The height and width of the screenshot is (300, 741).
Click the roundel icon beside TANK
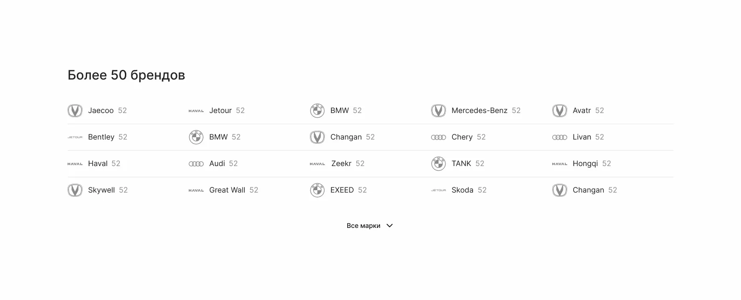coord(439,164)
